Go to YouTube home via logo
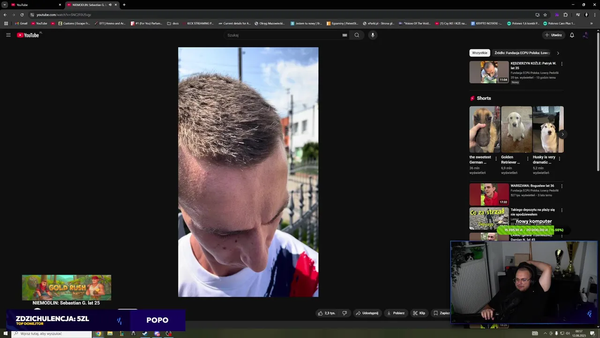Screen dimensions: 600x338 point(29,35)
